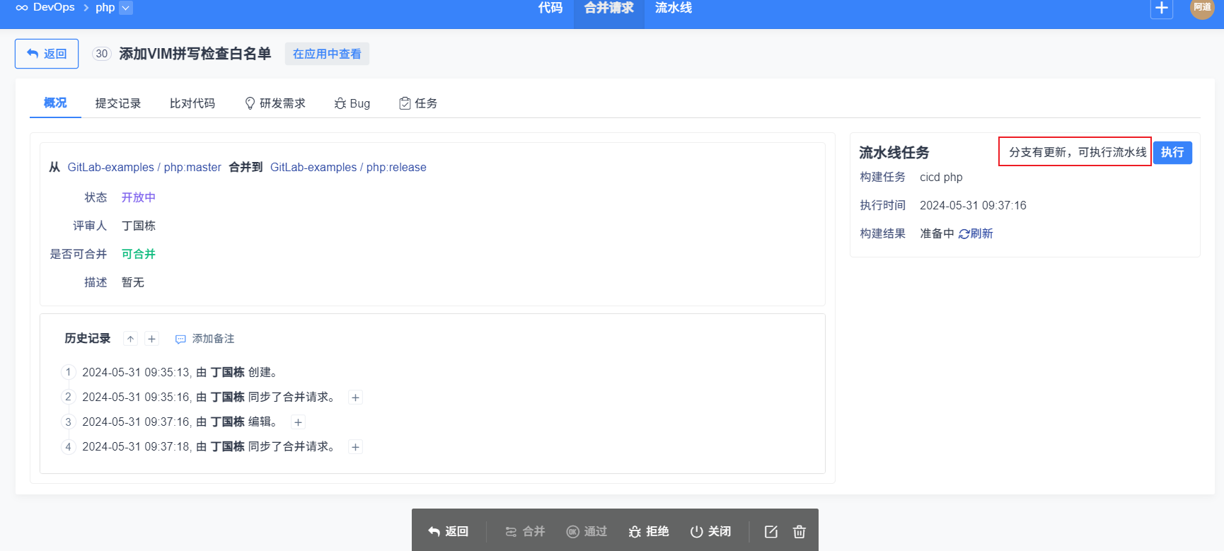
Task: Expand history entry 3 编辑 details
Action: (x=299, y=422)
